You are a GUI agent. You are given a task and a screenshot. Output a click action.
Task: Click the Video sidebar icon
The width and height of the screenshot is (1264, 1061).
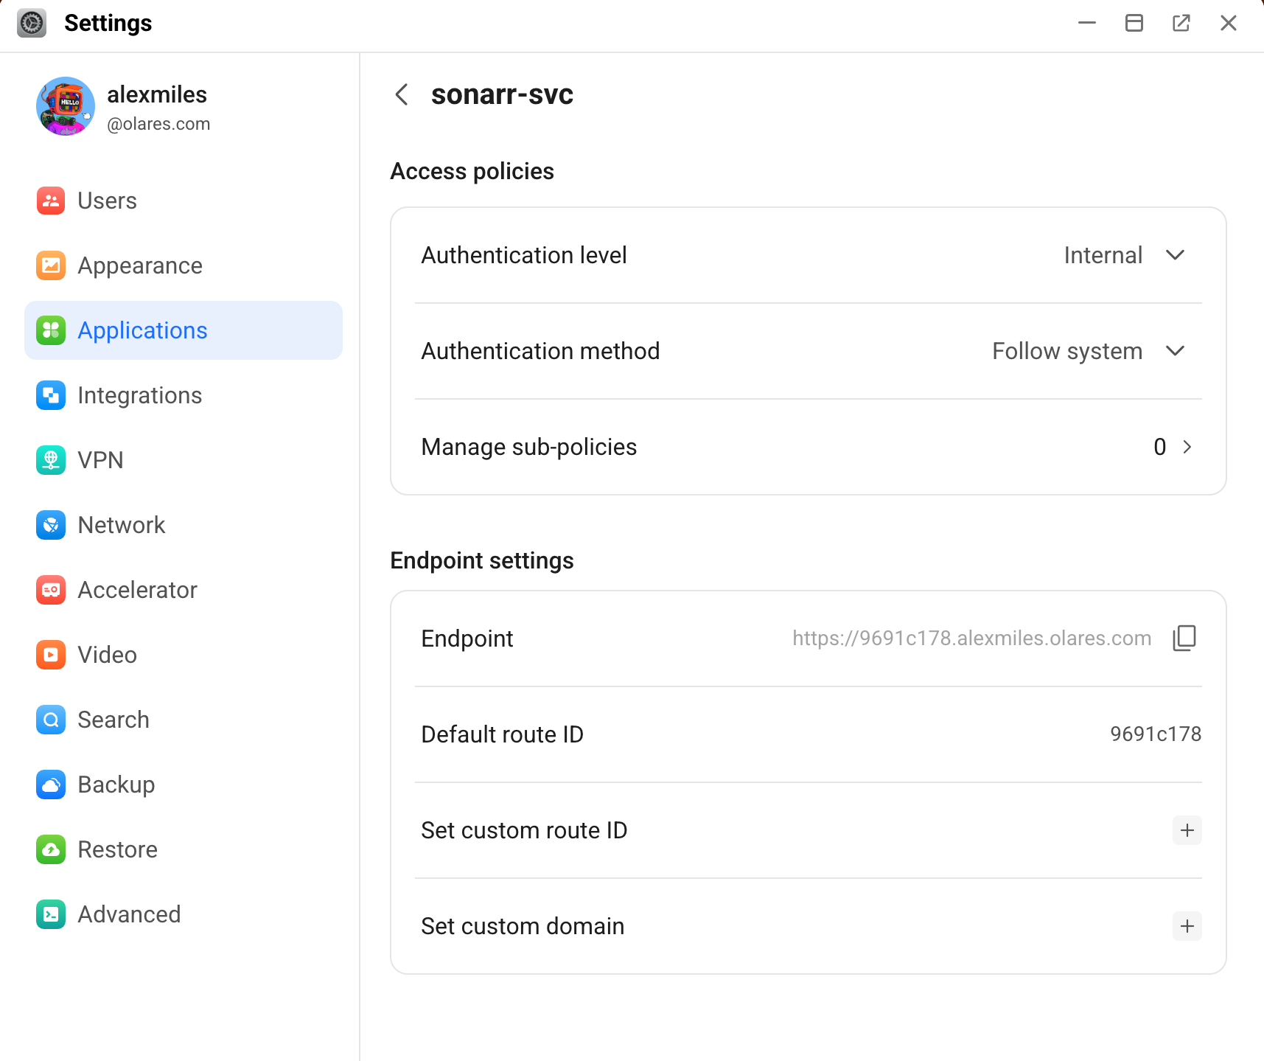click(51, 655)
